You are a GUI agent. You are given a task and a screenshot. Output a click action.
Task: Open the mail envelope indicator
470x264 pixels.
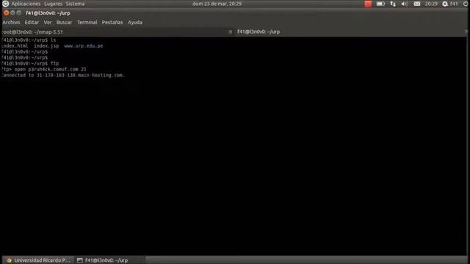[x=417, y=4]
